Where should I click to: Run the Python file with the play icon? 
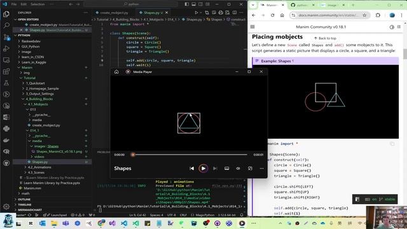click(197, 13)
